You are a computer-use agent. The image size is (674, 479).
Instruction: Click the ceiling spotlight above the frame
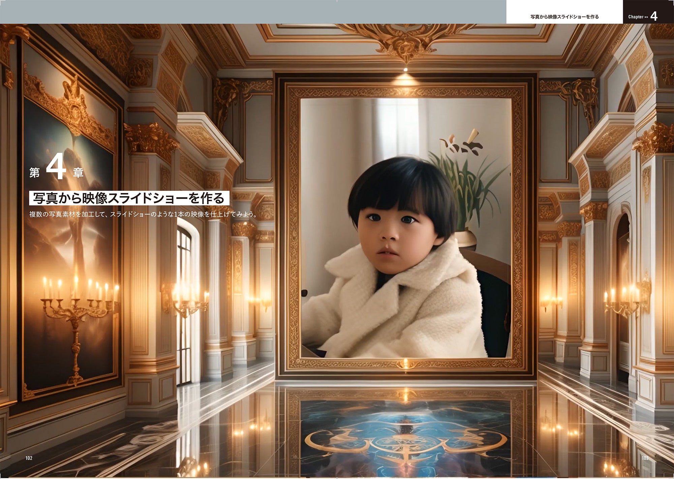[x=405, y=70]
